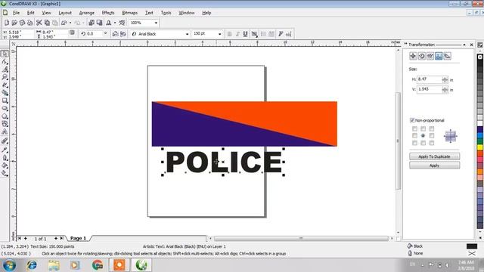This screenshot has height=272, width=484.
Task: Open the File menu
Action: coord(16,13)
